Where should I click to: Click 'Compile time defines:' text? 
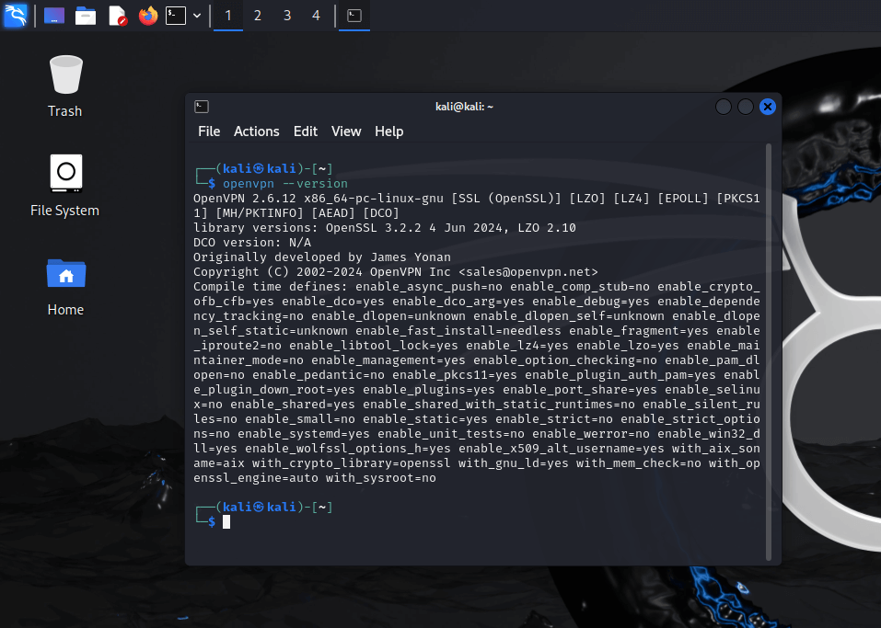[271, 287]
